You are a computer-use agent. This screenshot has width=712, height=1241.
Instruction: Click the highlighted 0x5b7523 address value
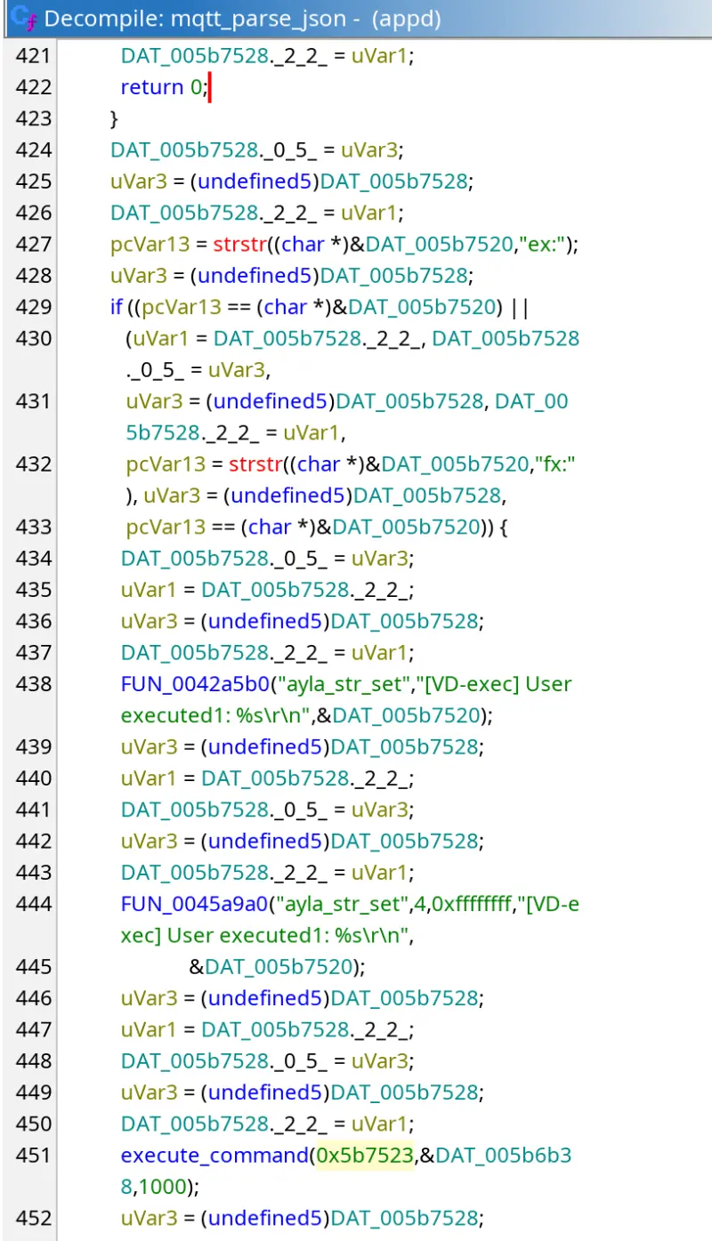(366, 1156)
